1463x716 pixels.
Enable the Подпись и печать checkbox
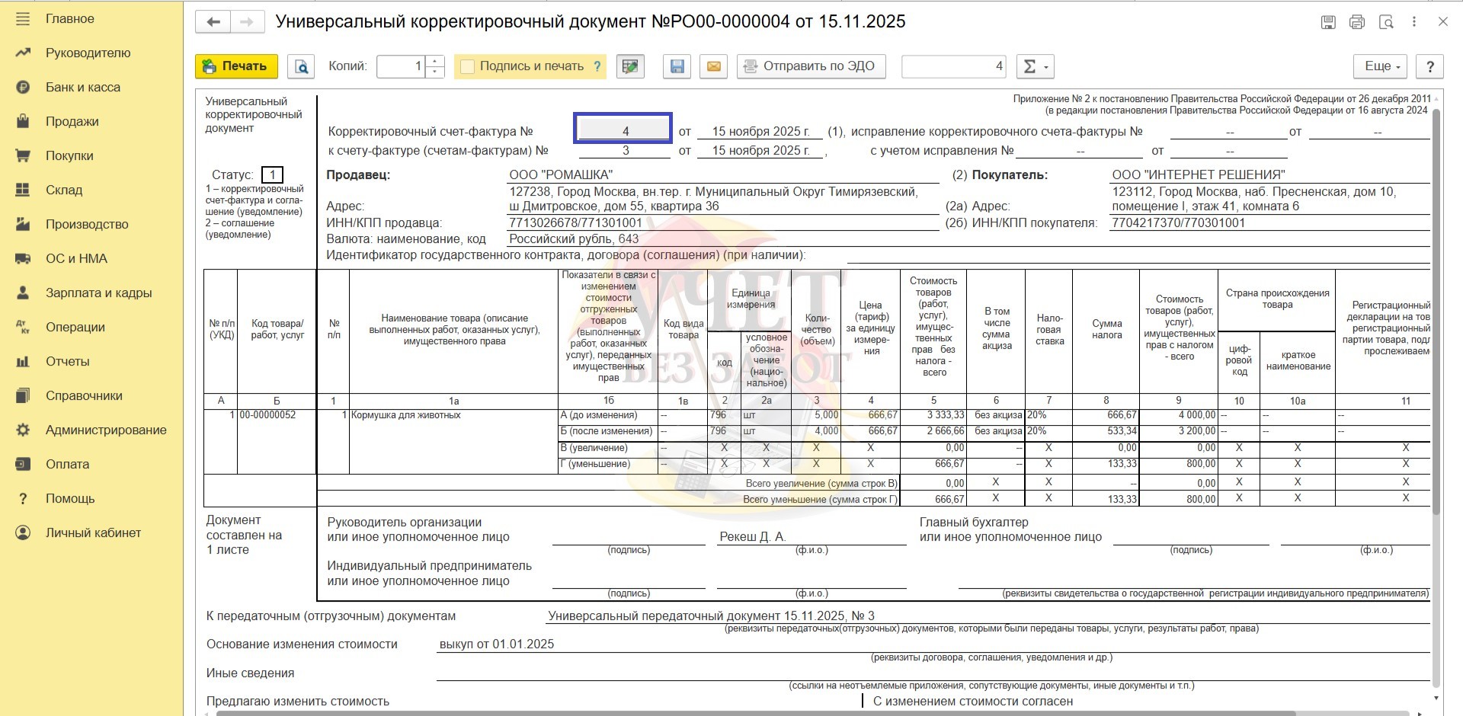468,67
